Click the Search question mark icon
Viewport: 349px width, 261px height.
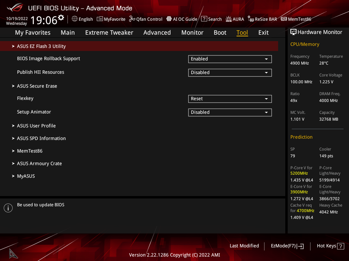click(204, 19)
